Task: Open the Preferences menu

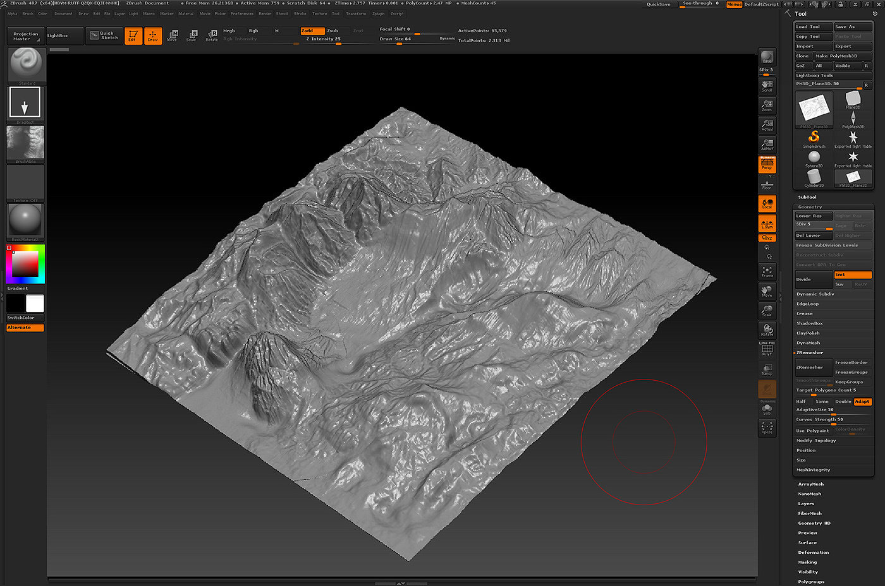Action: [x=241, y=13]
